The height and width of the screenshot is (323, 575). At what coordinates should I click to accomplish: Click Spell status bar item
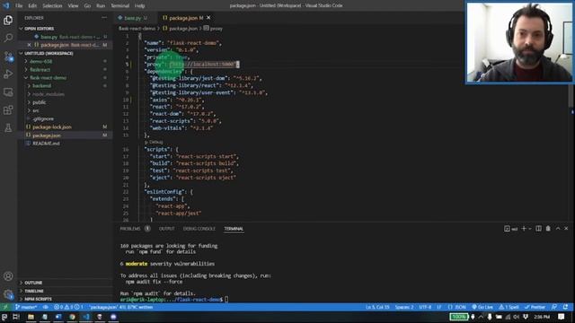(x=509, y=307)
